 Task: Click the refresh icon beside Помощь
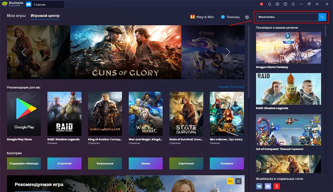pyautogui.click(x=247, y=17)
